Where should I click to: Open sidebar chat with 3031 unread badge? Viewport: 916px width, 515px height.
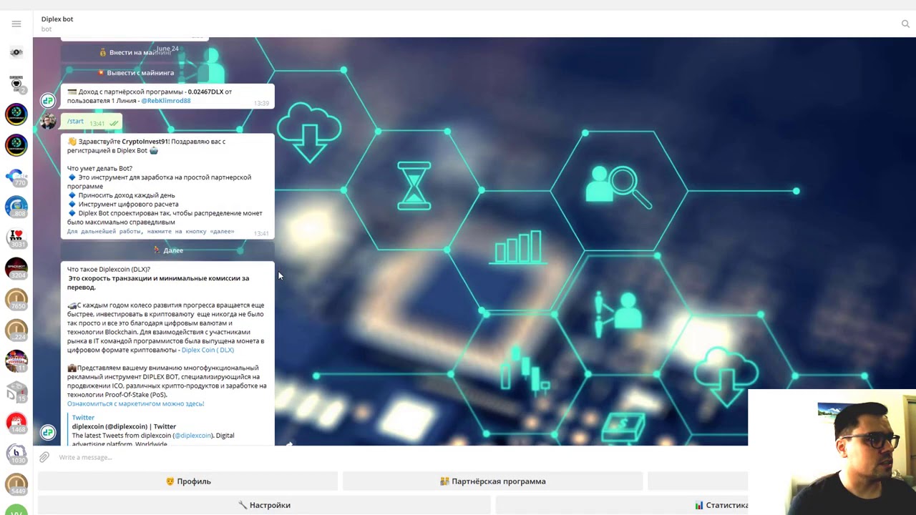16,237
